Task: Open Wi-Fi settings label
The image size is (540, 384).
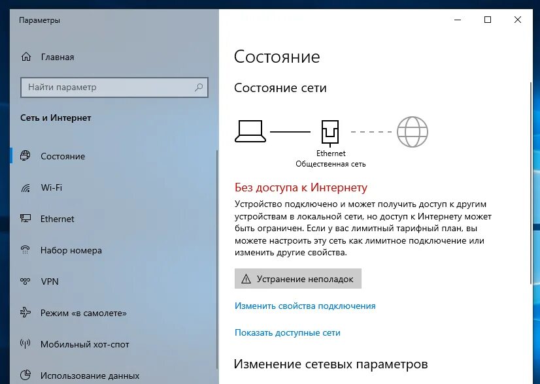Action: 51,187
